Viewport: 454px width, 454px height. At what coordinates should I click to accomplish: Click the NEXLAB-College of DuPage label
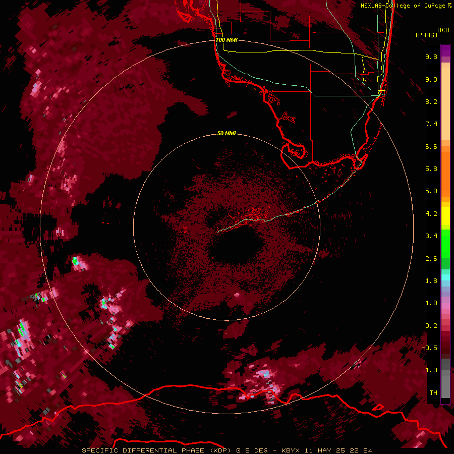406,6
